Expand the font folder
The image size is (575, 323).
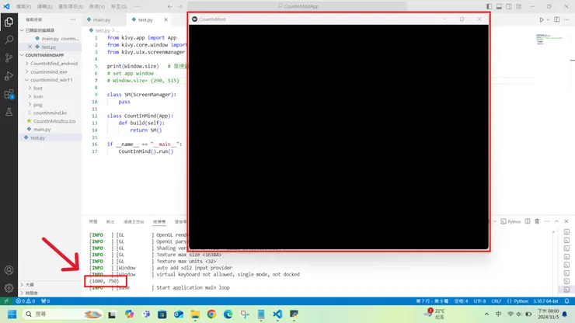click(38, 89)
